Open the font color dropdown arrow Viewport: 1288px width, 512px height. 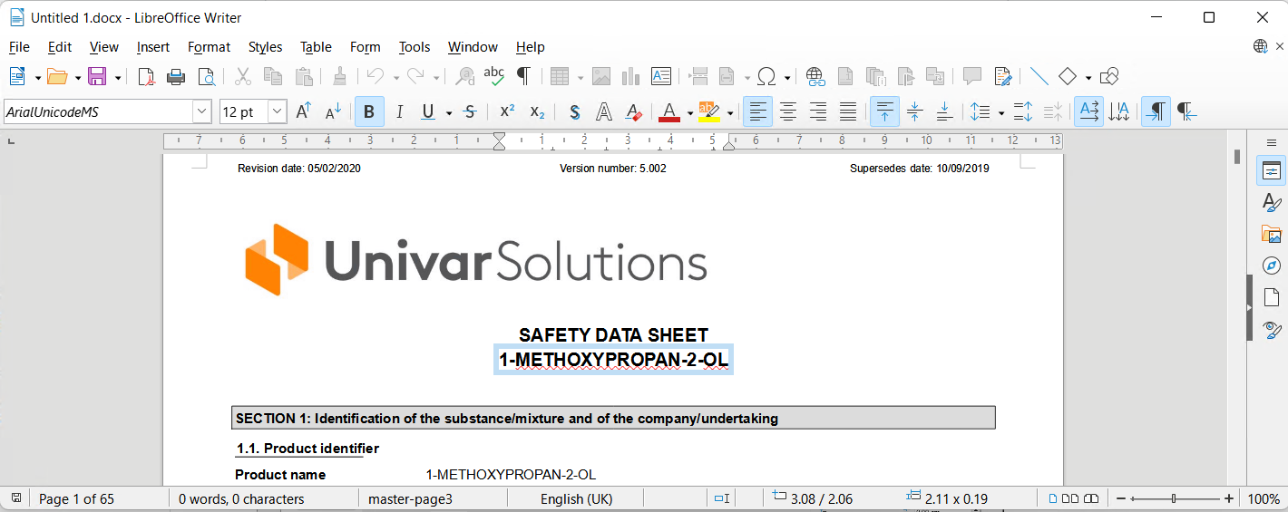(x=690, y=112)
